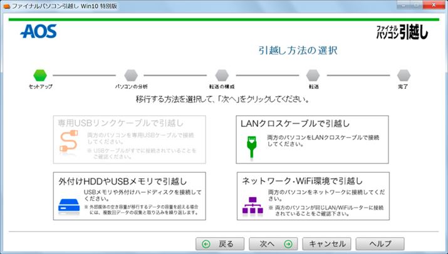The height and width of the screenshot is (254, 448).
Task: Click the AOS logo
Action: click(x=38, y=31)
